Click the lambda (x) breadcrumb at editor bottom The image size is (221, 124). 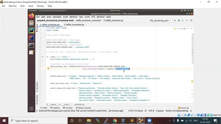click(79, 105)
